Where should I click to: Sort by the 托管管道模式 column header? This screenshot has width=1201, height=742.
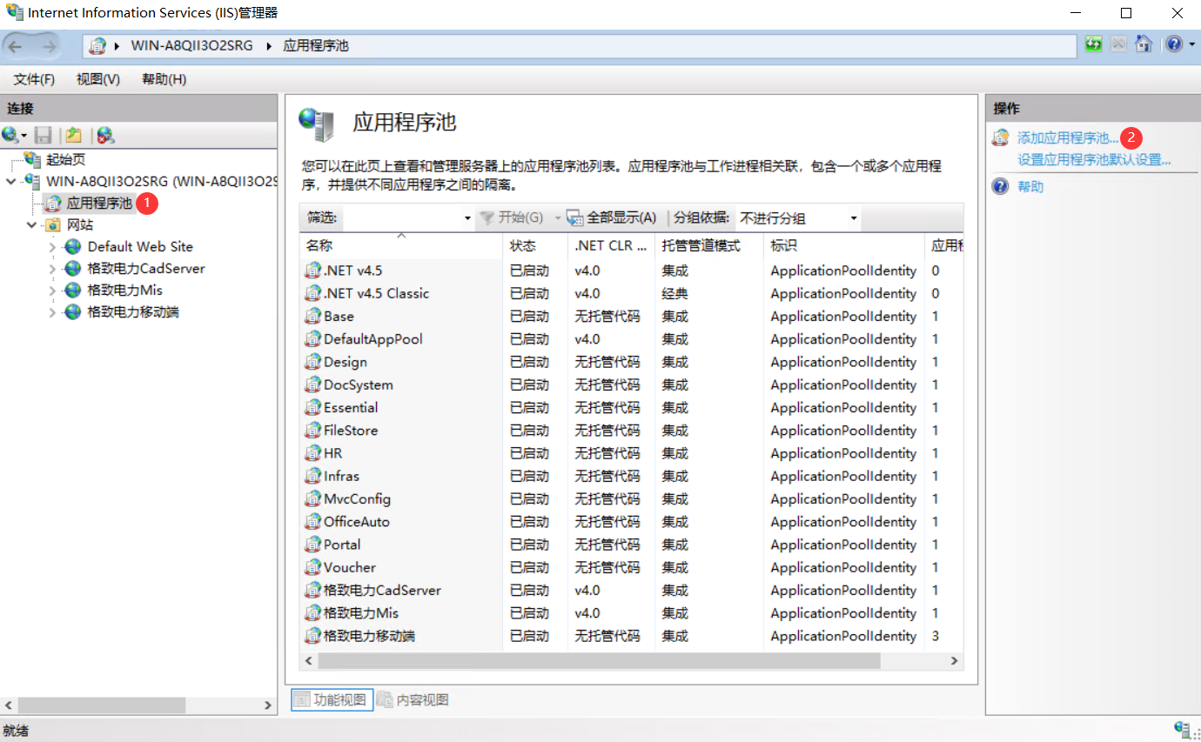point(709,246)
